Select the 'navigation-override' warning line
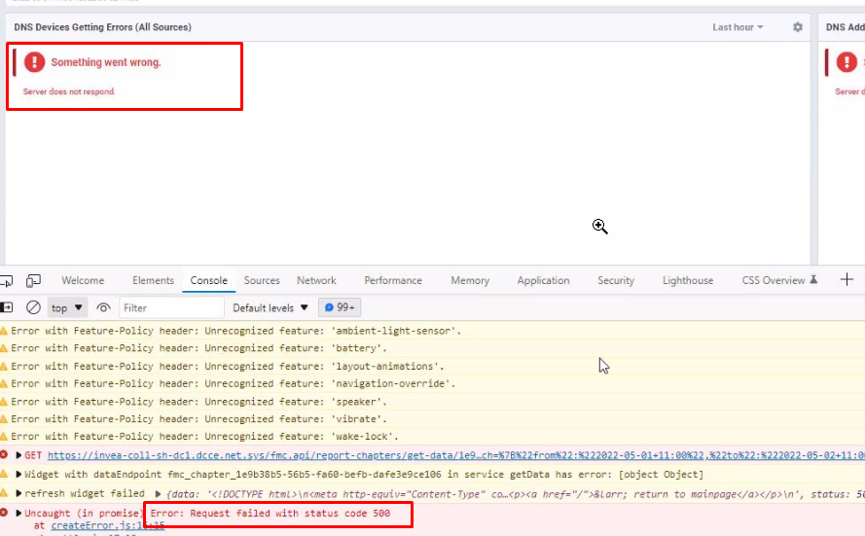 [x=432, y=384]
